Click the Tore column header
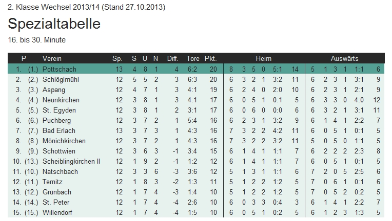This screenshot has width=392, height=221. (x=193, y=58)
